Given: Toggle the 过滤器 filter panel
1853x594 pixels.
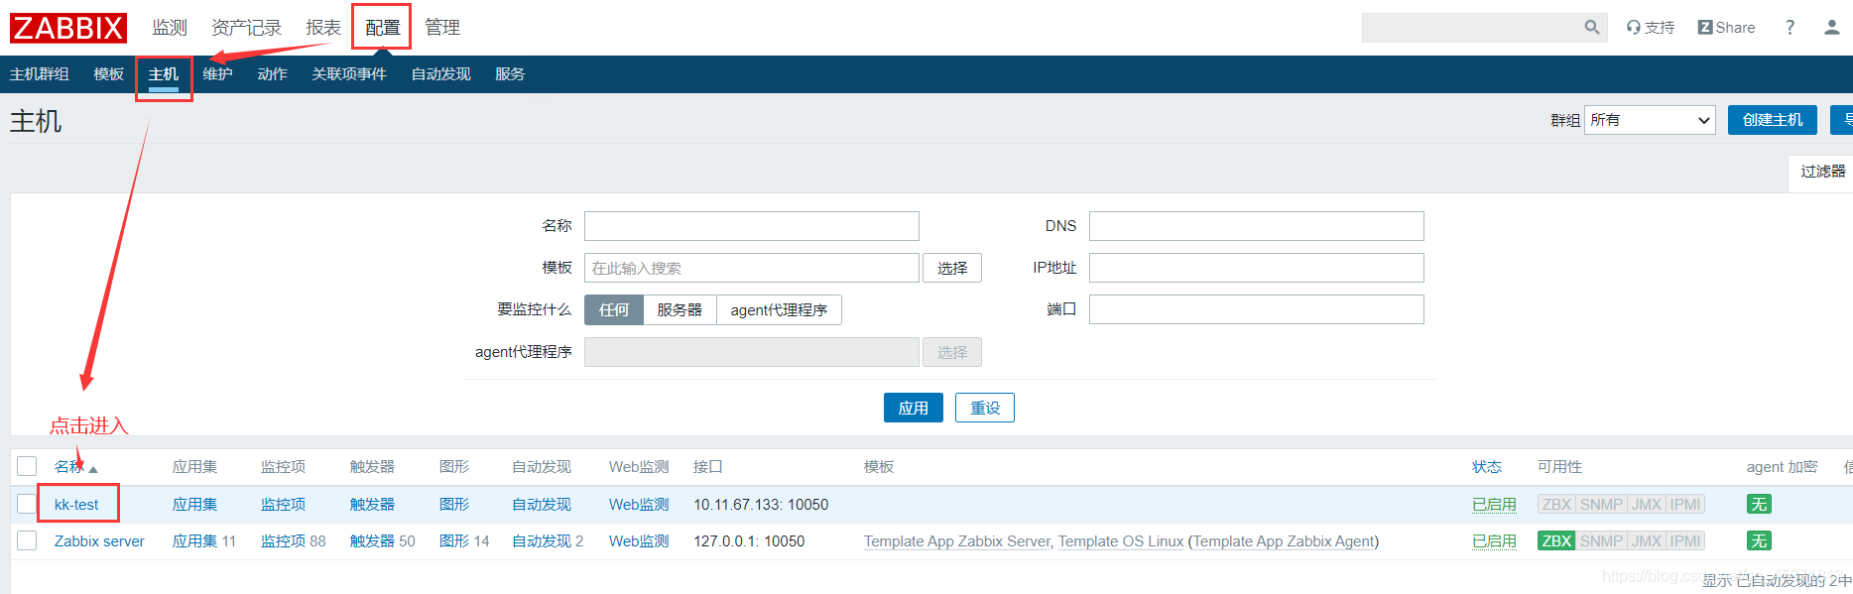Looking at the screenshot, I should [1822, 172].
